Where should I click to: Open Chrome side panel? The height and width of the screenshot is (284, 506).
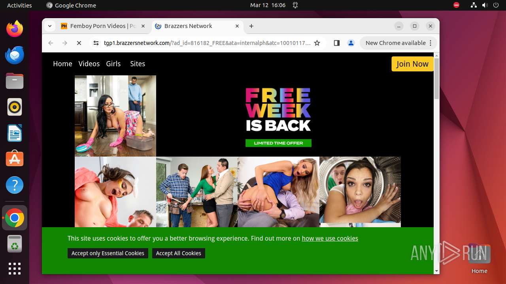(337, 43)
